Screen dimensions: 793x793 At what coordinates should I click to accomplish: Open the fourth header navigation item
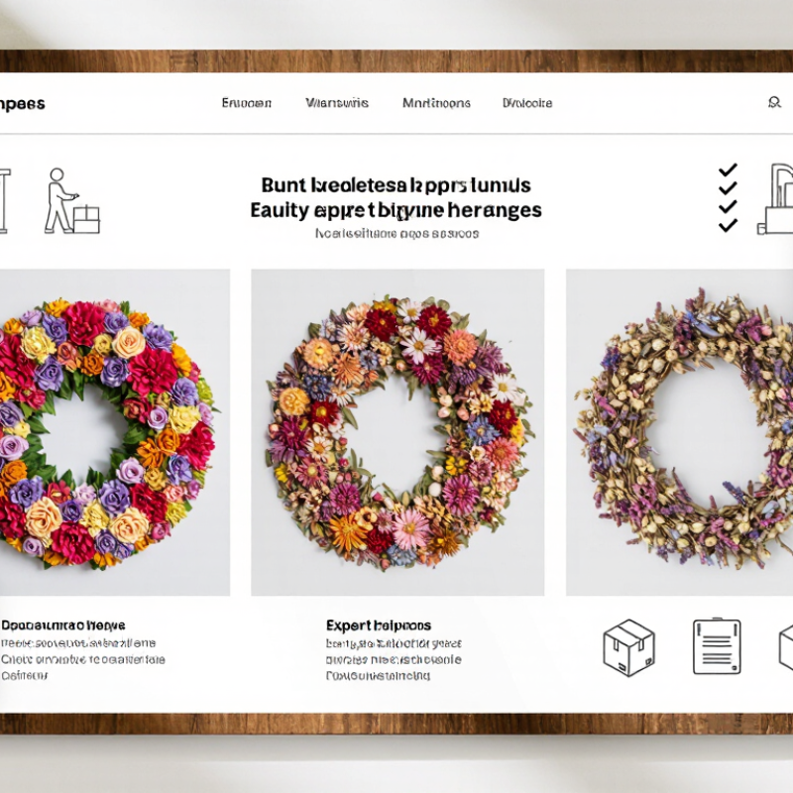click(527, 103)
